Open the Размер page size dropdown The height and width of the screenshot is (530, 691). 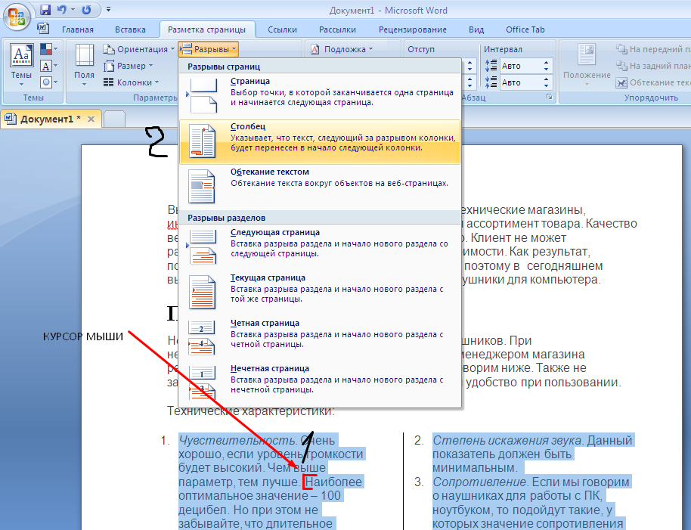[x=132, y=66]
